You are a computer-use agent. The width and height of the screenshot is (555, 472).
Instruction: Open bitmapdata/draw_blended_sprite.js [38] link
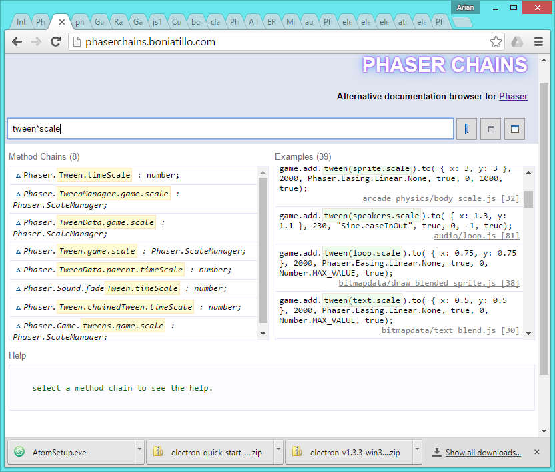[429, 283]
